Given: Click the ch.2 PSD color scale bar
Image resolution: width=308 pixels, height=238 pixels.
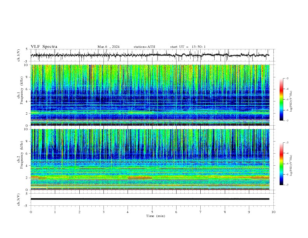Looking at the screenshot, I should pyautogui.click(x=281, y=164).
